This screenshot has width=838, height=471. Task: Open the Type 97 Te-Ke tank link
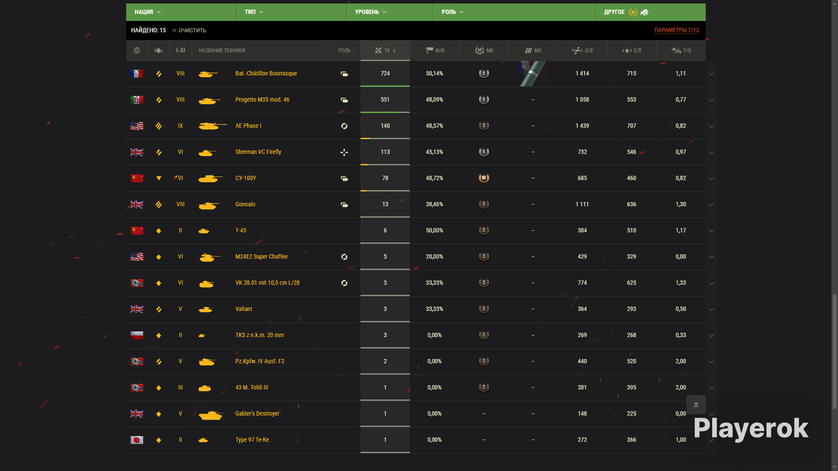click(x=252, y=440)
